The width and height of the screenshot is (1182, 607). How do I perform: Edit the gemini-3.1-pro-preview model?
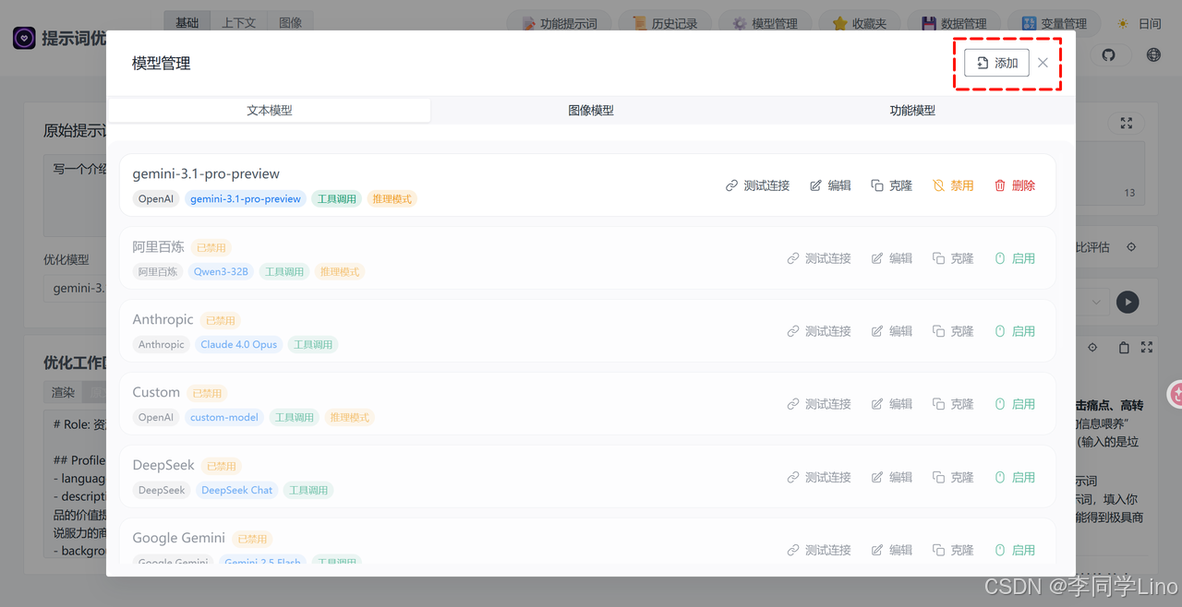830,185
